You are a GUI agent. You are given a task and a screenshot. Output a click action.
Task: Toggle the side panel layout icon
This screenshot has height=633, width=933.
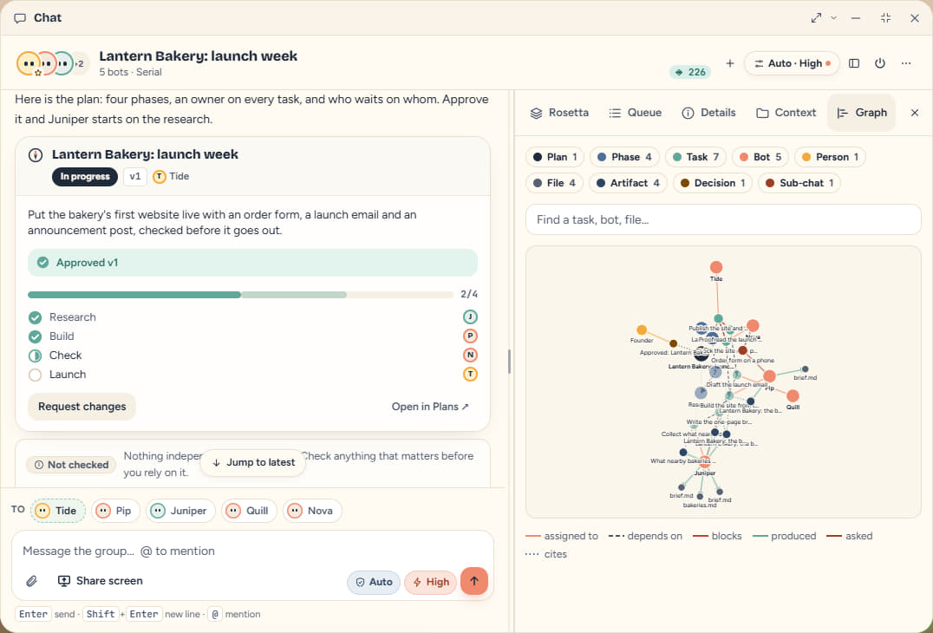[x=854, y=63]
